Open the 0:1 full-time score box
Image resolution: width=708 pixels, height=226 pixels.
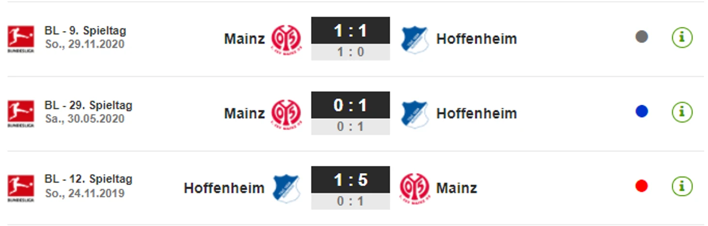coord(350,106)
